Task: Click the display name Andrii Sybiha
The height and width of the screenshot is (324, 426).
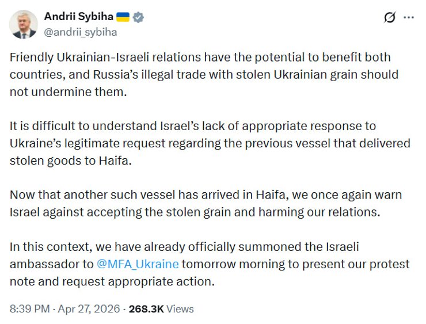Action: coord(78,17)
